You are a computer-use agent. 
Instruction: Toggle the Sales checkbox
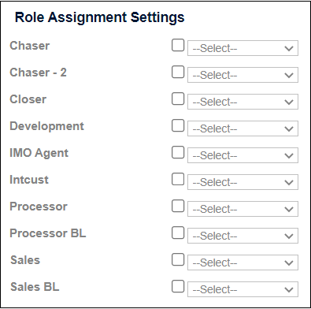178,259
